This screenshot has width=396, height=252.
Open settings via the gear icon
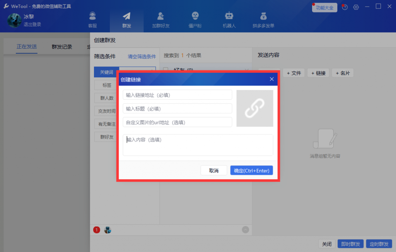pos(356,7)
